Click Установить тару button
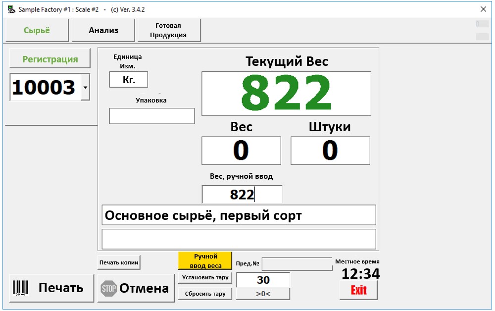The width and height of the screenshot is (495, 311). [205, 277]
